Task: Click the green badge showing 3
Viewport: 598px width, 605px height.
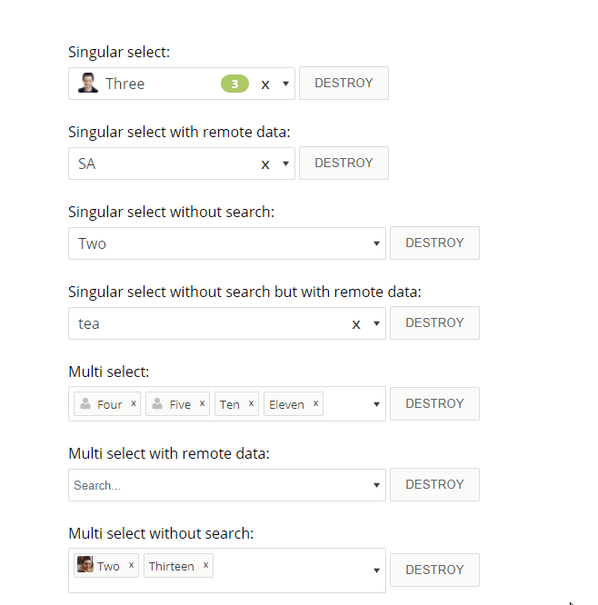Action: (234, 84)
